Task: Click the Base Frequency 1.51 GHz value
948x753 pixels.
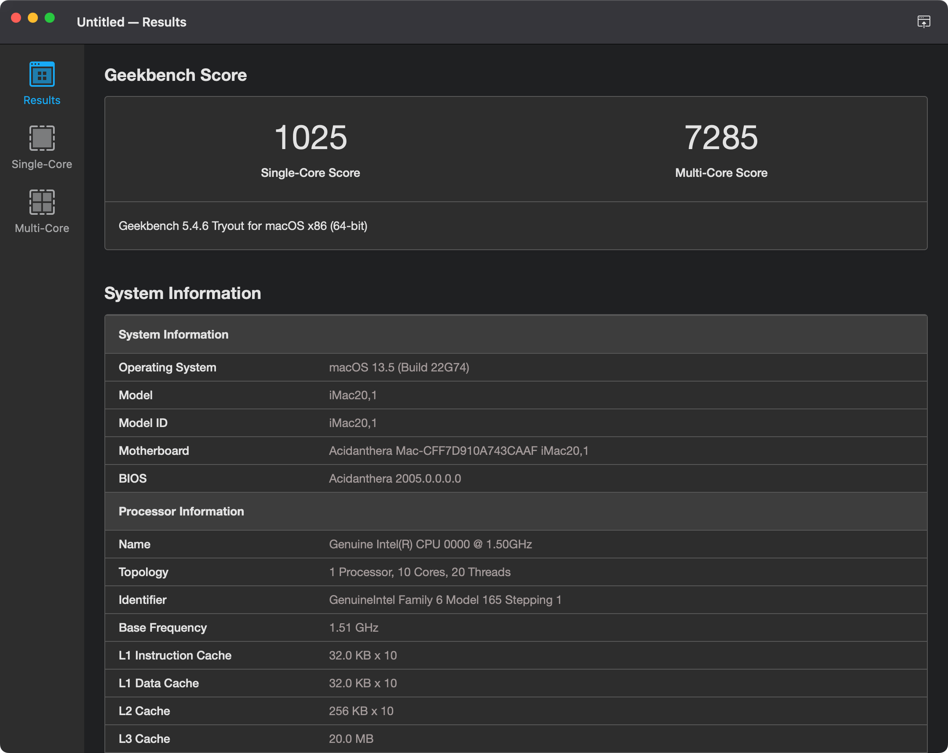Action: tap(354, 627)
